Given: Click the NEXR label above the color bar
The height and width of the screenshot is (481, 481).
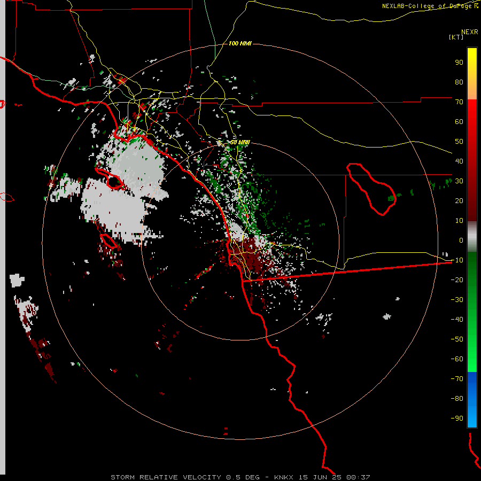Looking at the screenshot, I should (470, 32).
